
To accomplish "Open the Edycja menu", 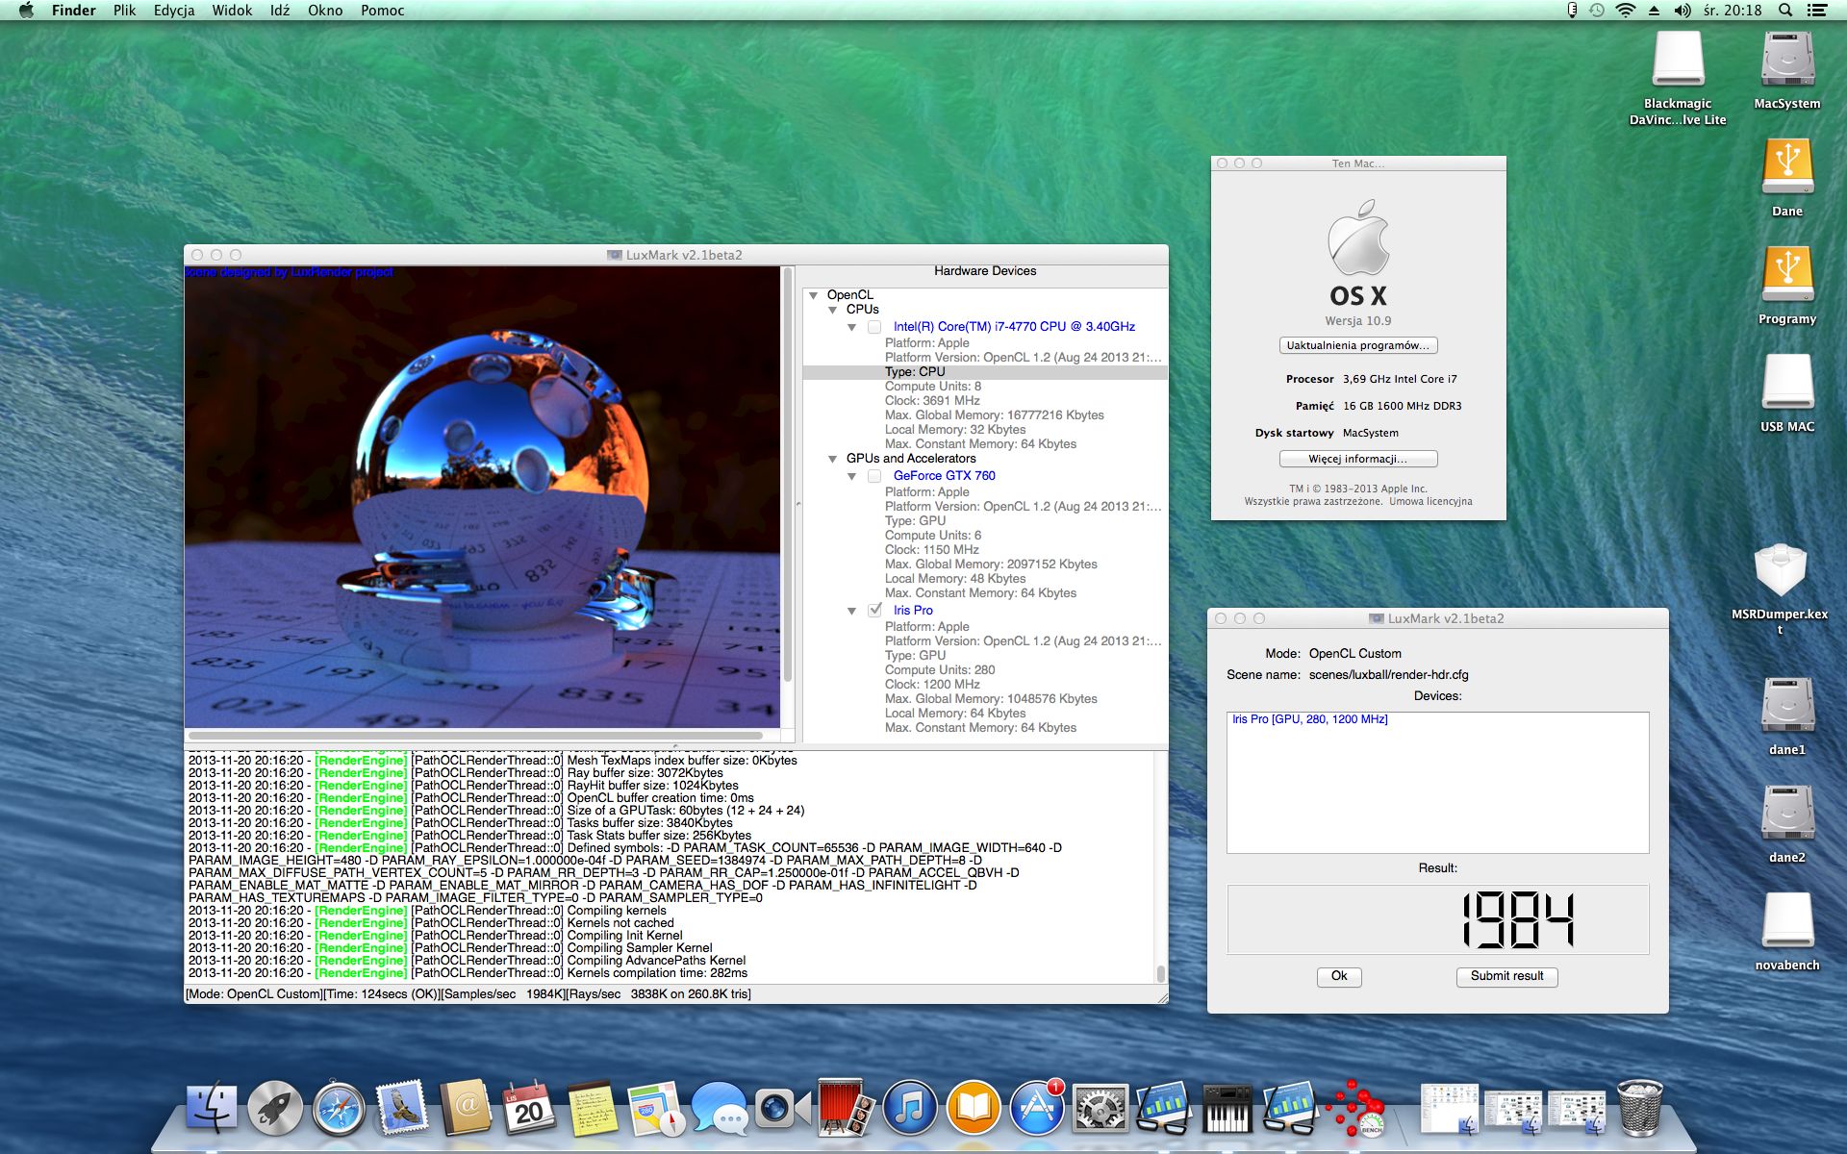I will click(174, 11).
